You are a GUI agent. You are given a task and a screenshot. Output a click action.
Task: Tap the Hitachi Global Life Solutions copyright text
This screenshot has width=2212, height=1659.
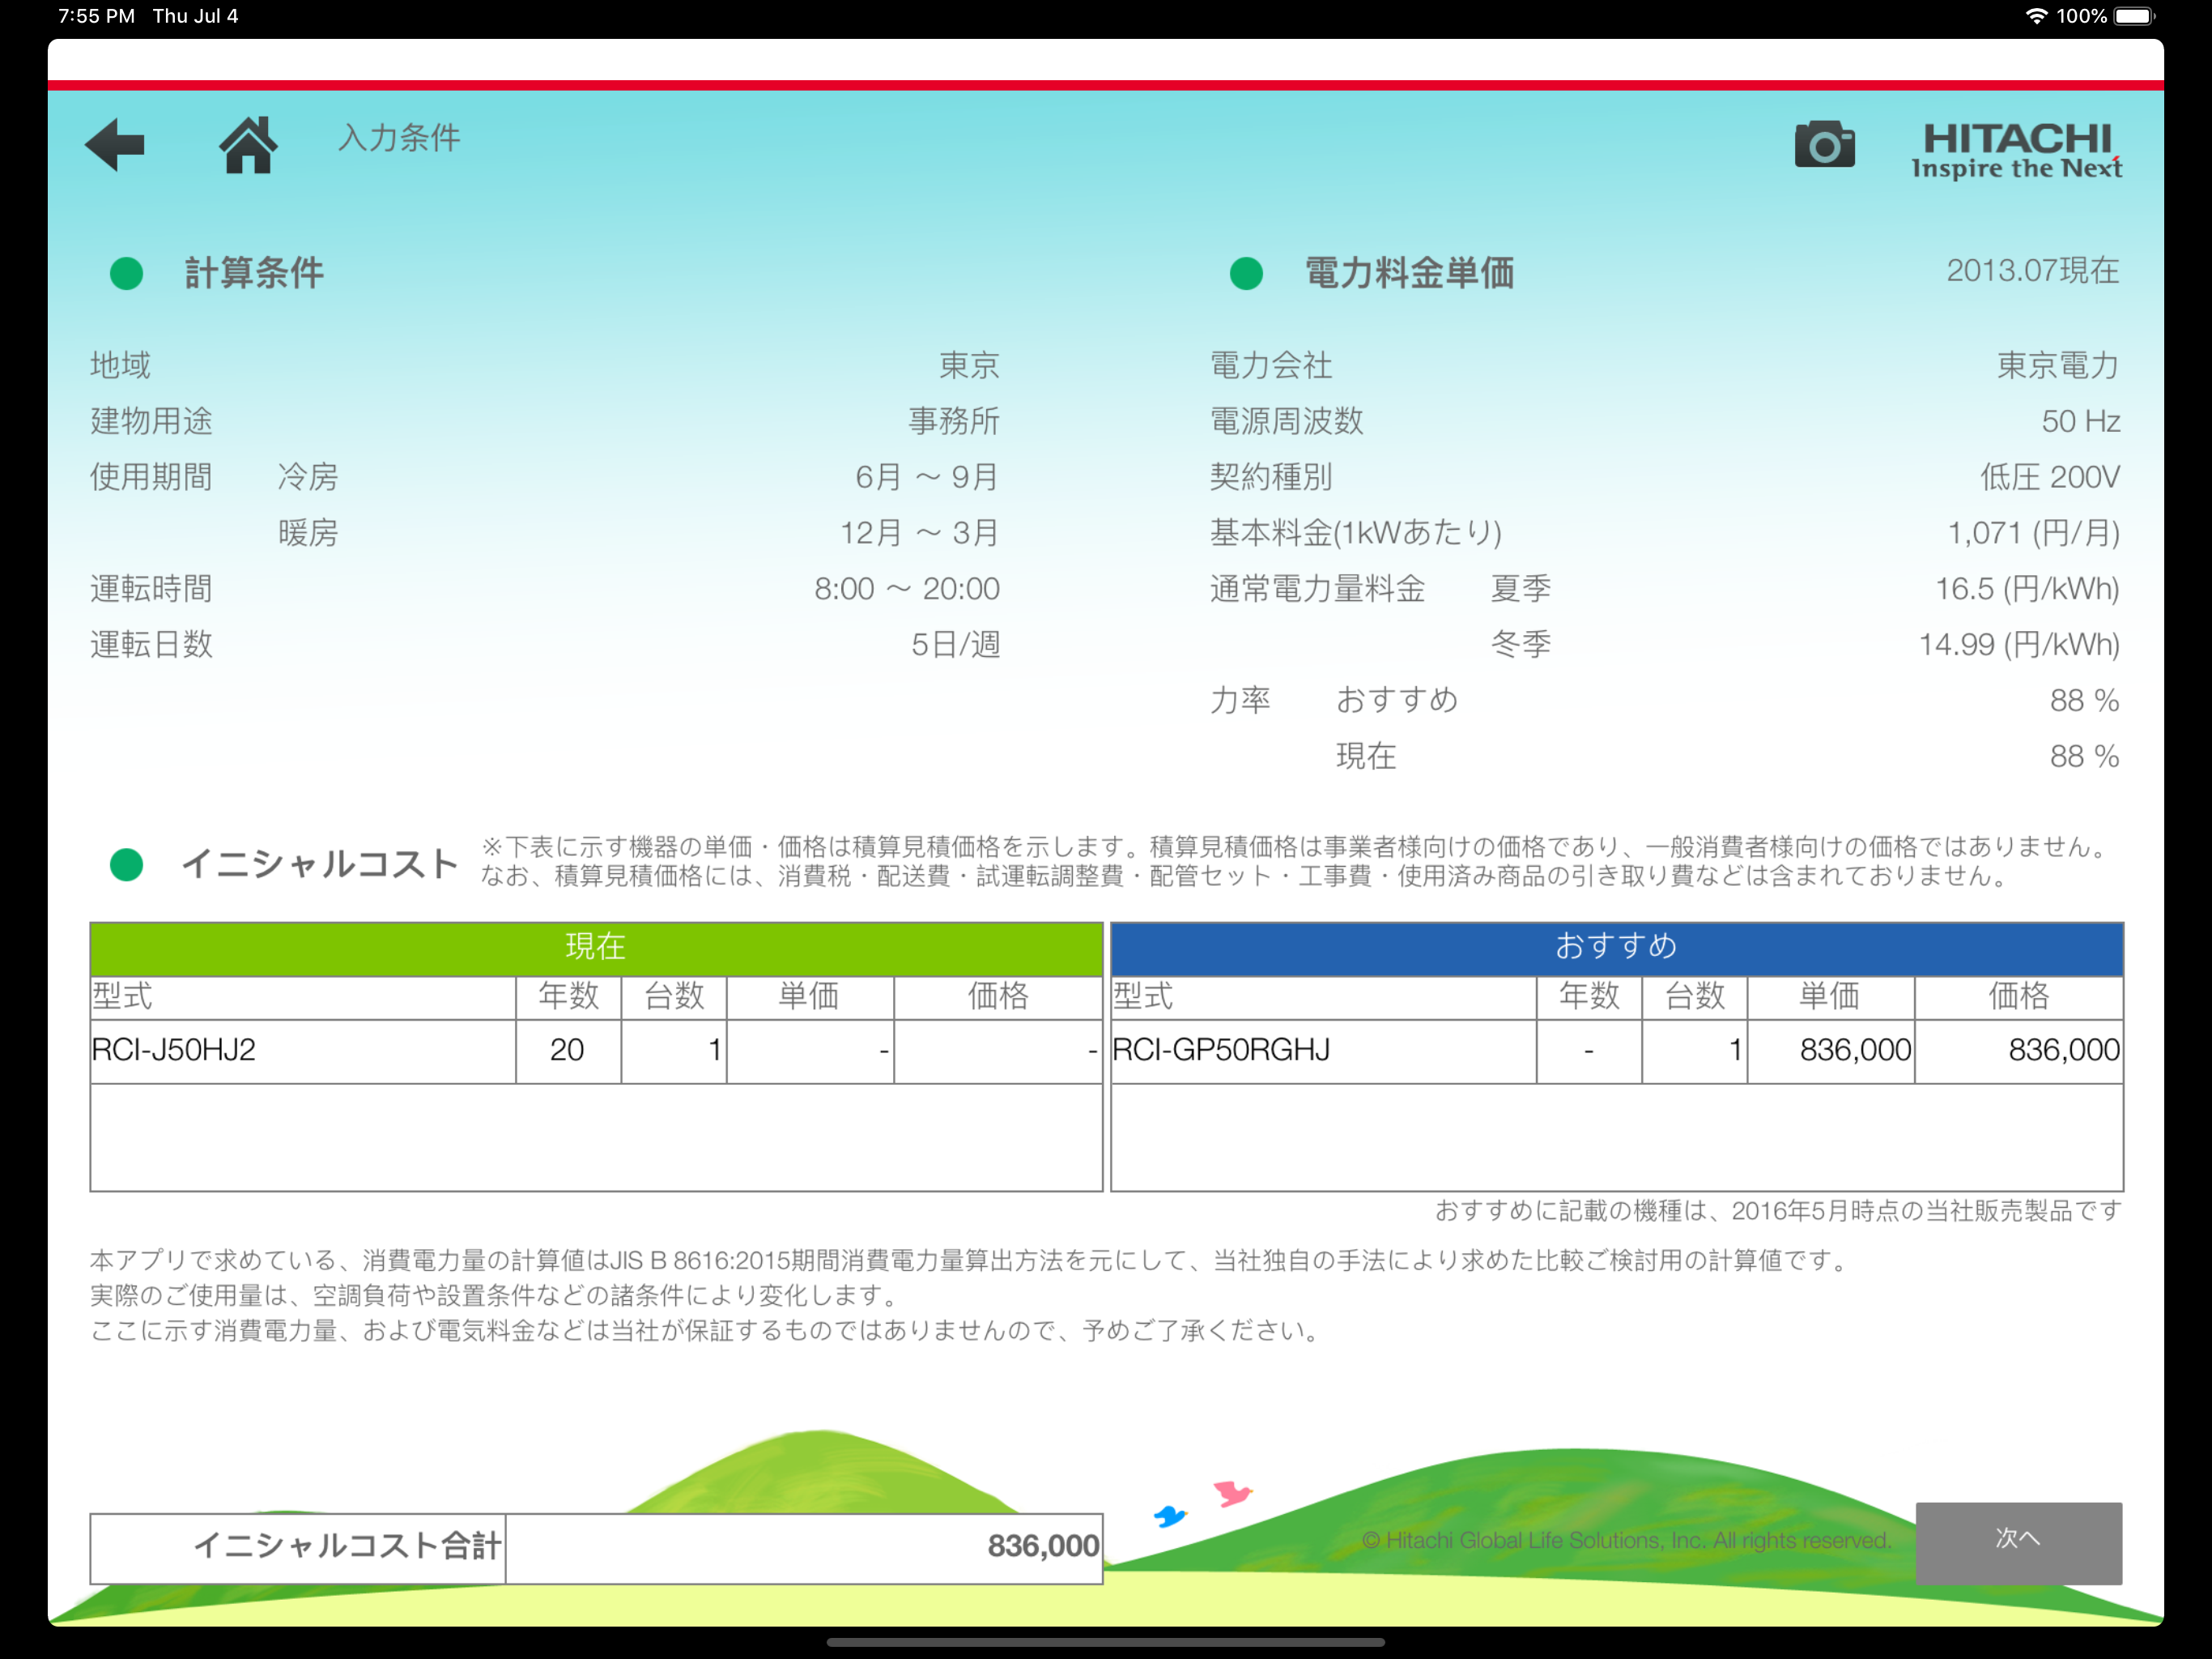click(x=1627, y=1540)
